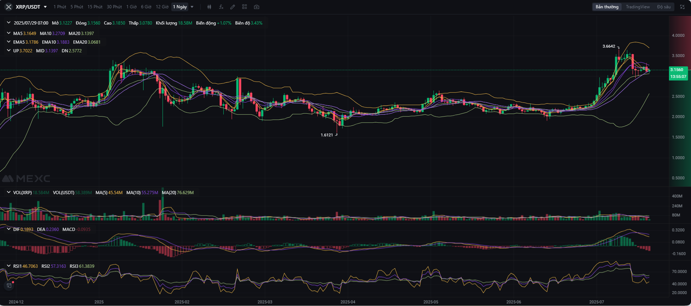
Task: Click the XRP coin logo icon
Action: (9, 7)
